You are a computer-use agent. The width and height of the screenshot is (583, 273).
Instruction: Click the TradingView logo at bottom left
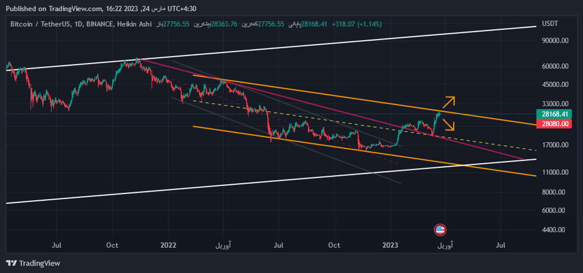33,263
